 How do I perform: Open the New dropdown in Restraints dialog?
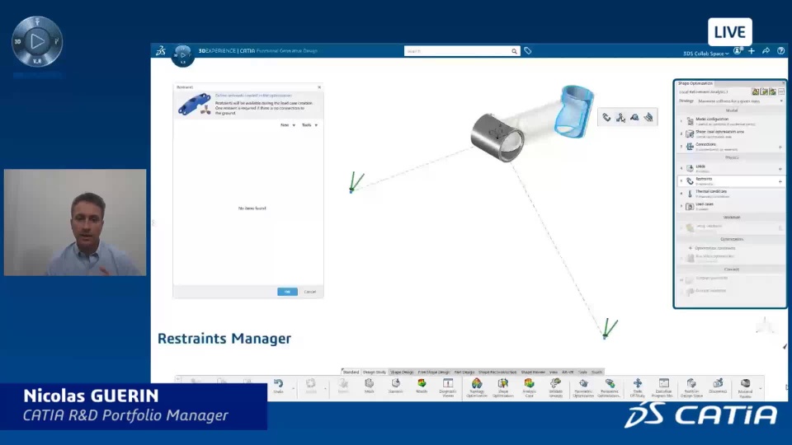[288, 125]
